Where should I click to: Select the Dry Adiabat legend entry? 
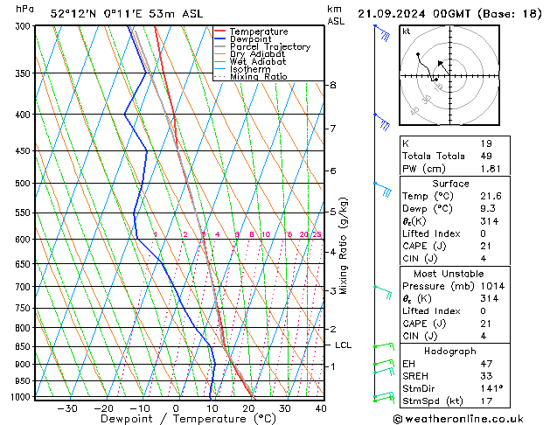tap(249, 54)
